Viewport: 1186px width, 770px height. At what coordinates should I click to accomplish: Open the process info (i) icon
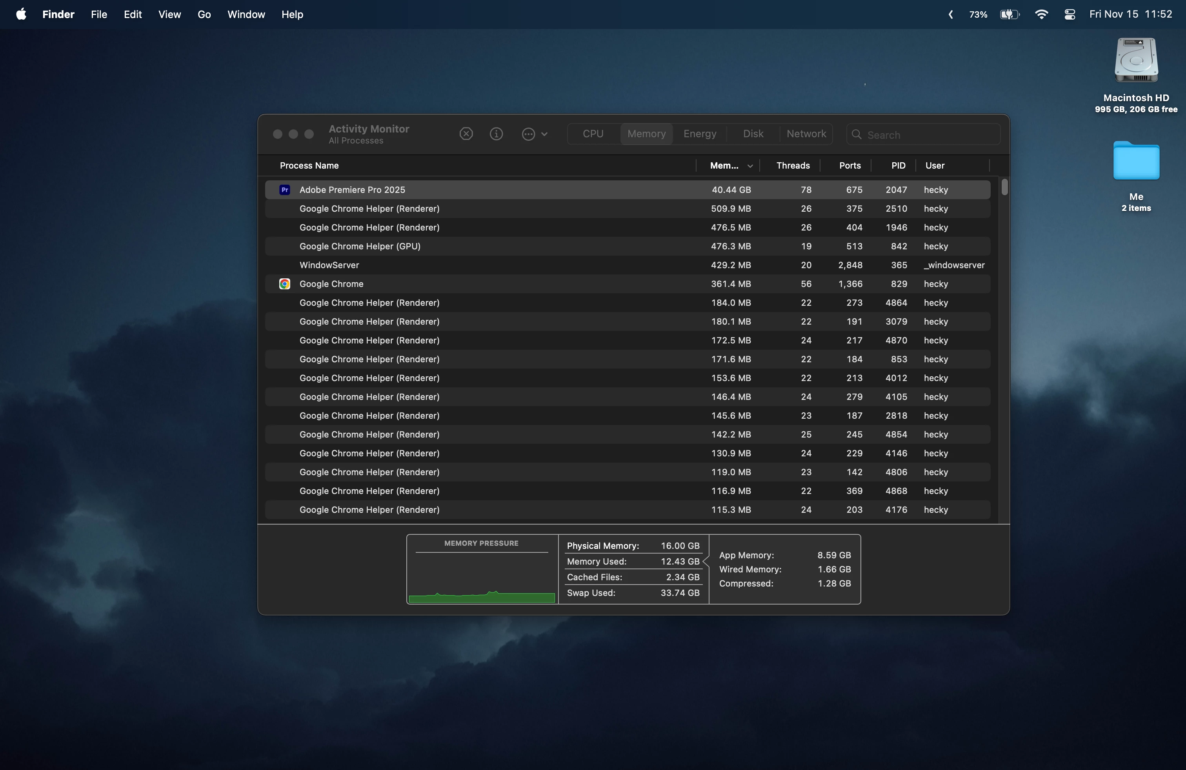497,134
